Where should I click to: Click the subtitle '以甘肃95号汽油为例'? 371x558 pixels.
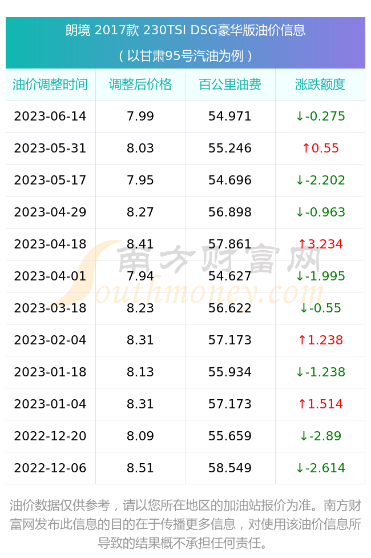point(185,56)
